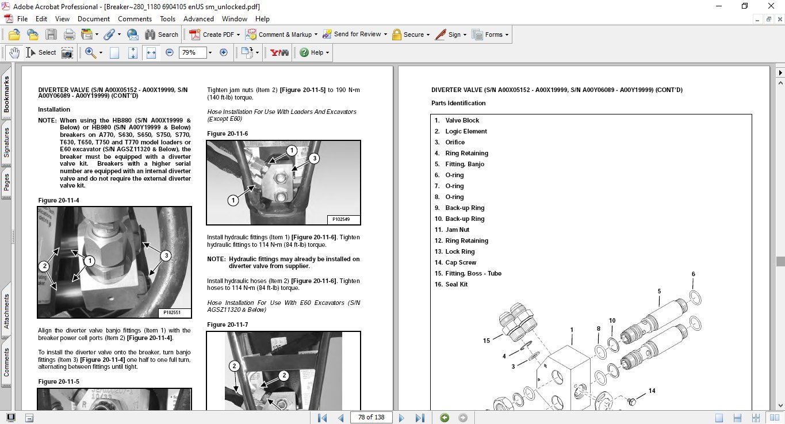Go to the last page
Viewport: 785px width, 424px height.
click(x=420, y=418)
